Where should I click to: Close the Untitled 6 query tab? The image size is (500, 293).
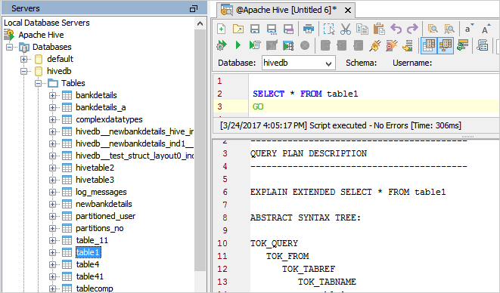point(348,11)
